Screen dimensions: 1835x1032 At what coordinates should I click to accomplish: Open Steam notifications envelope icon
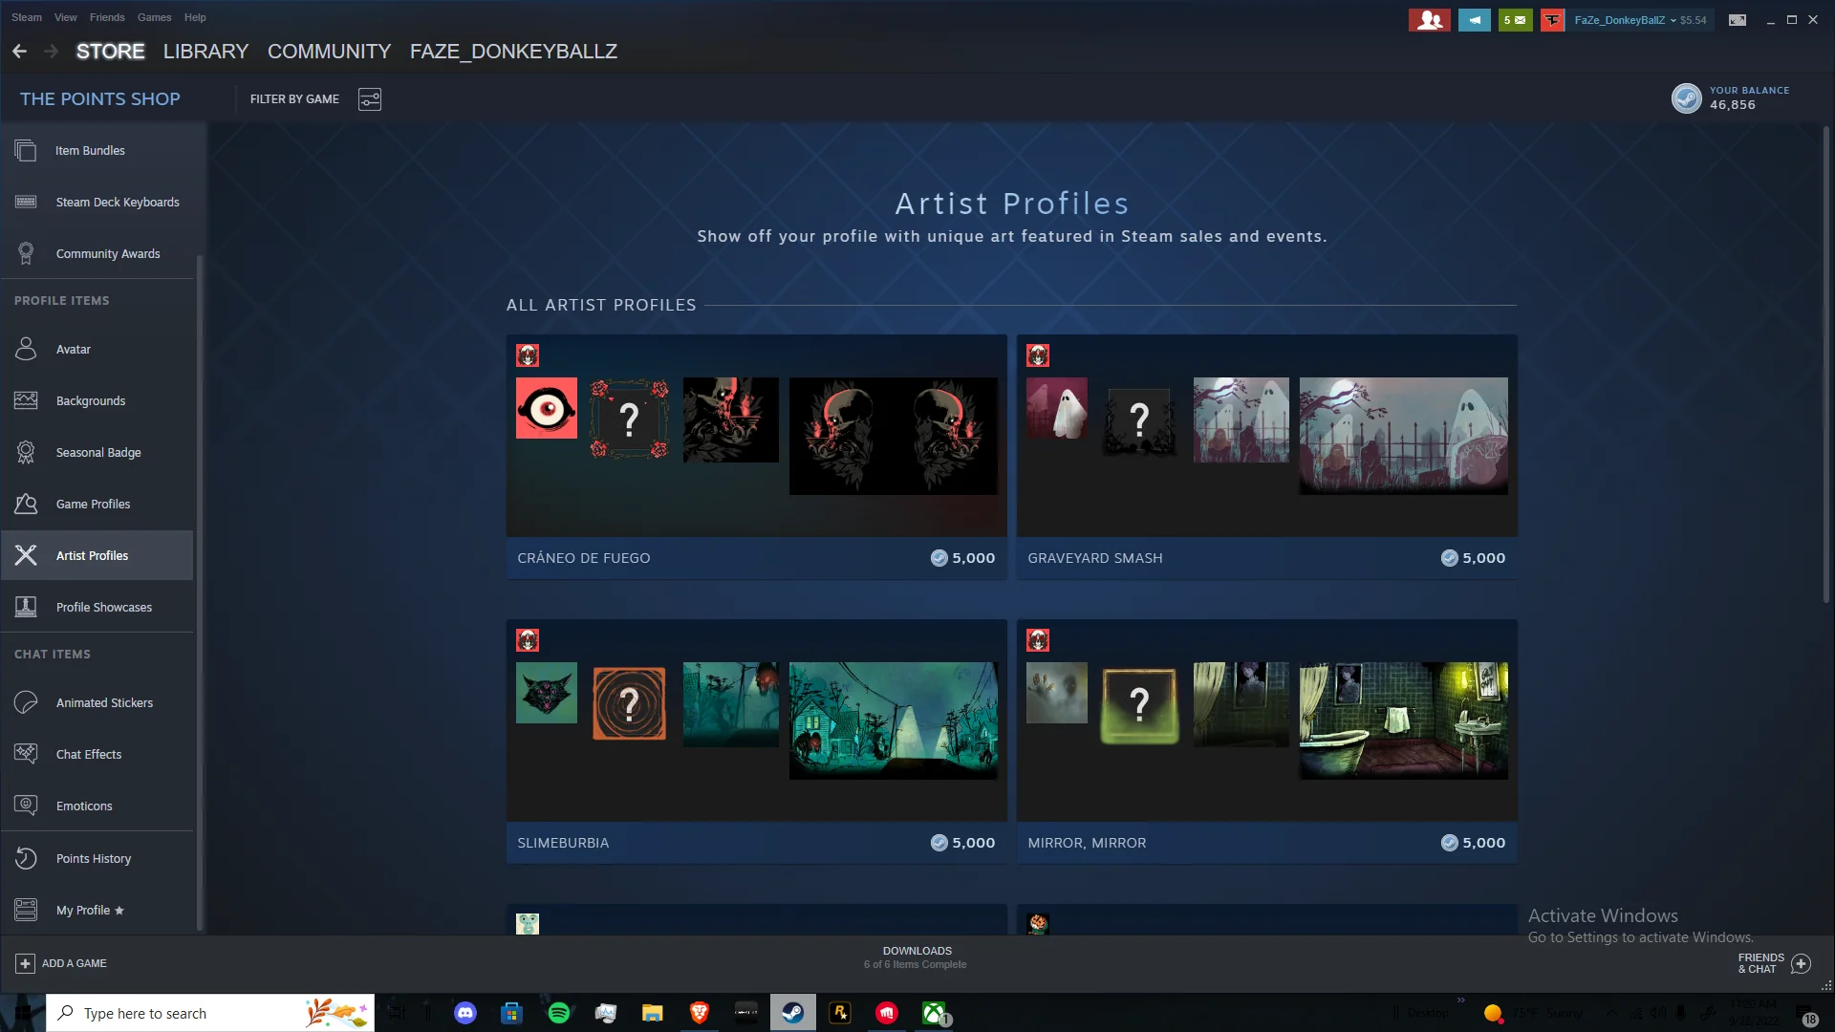click(x=1514, y=19)
